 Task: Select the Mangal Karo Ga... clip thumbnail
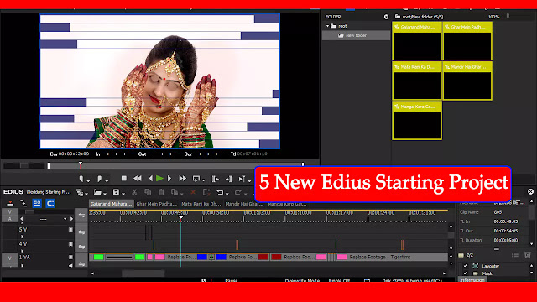pyautogui.click(x=417, y=121)
